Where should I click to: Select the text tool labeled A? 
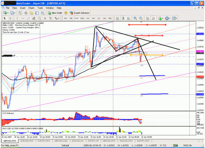[45, 18]
